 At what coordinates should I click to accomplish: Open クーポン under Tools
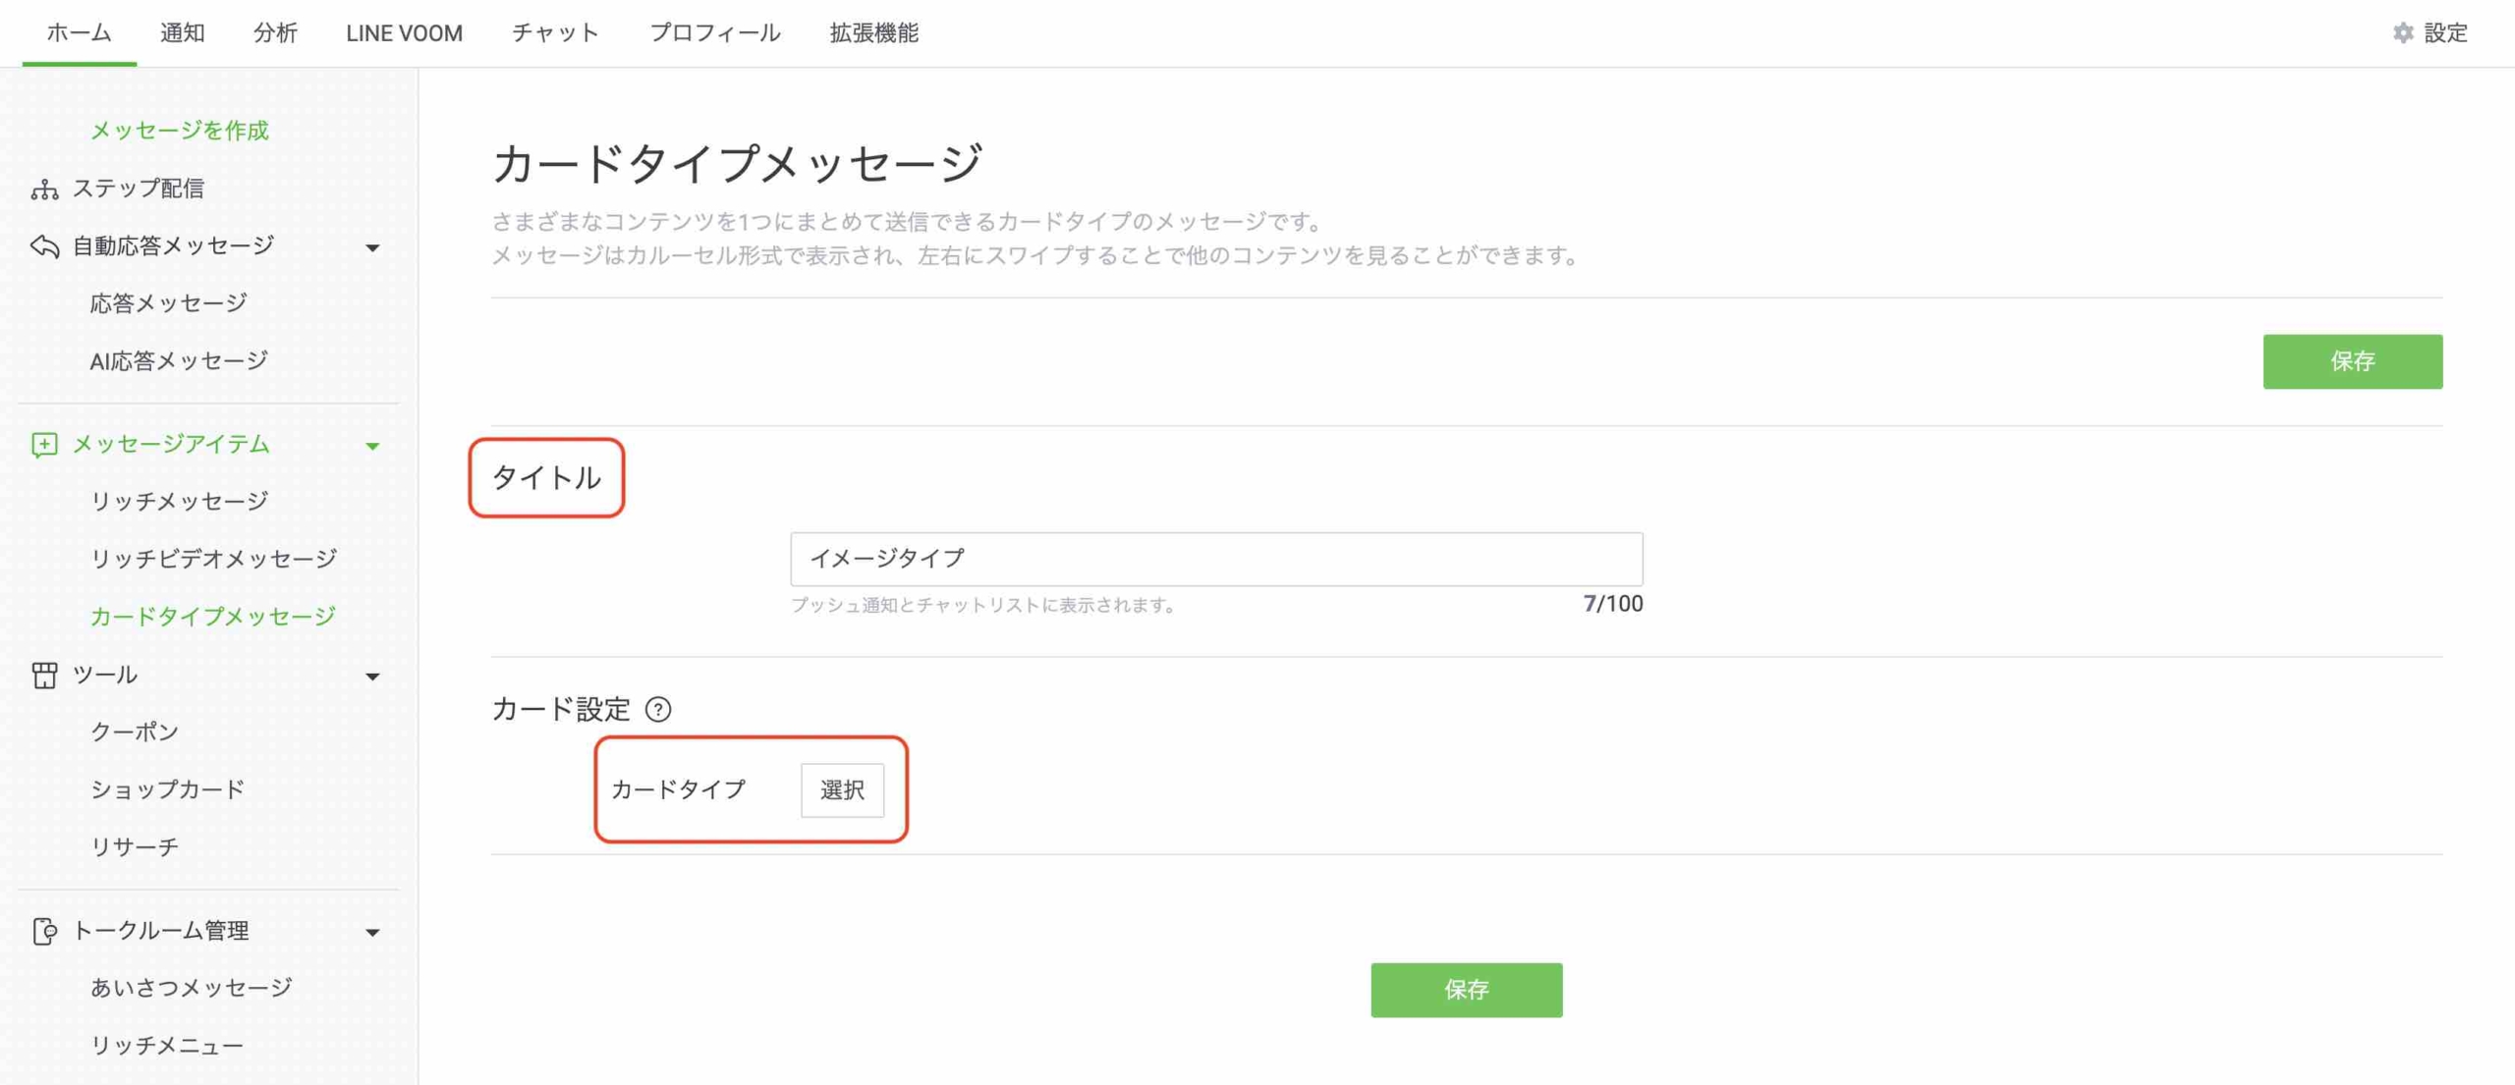point(135,732)
